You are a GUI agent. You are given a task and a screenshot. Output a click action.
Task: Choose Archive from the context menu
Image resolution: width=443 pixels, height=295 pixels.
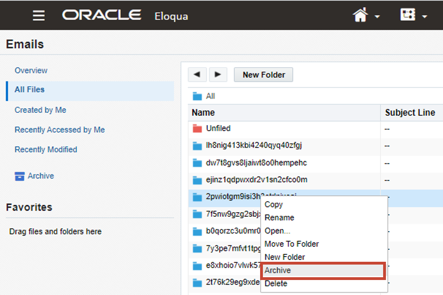coord(278,271)
